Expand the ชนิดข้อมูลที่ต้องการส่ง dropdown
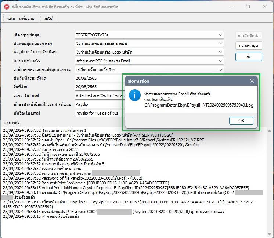Image resolution: width=274 pixels, height=238 pixels. [x=220, y=43]
